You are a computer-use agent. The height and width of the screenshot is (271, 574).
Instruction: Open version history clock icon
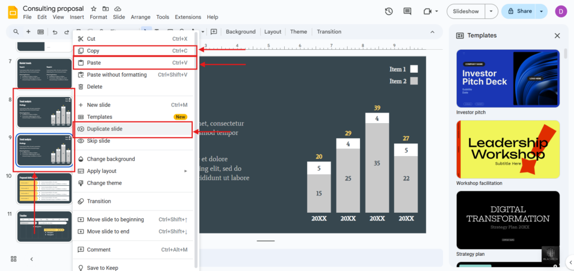389,11
